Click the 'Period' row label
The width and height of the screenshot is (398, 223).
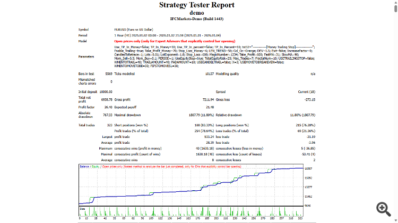83,35
